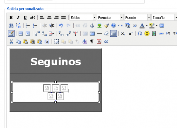
Task: Toggle underline formatting
Action: click(x=25, y=18)
